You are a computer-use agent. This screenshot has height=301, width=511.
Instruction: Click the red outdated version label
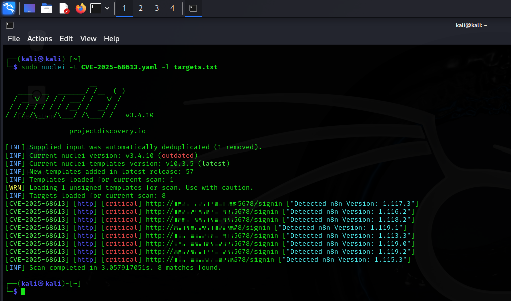(178, 156)
